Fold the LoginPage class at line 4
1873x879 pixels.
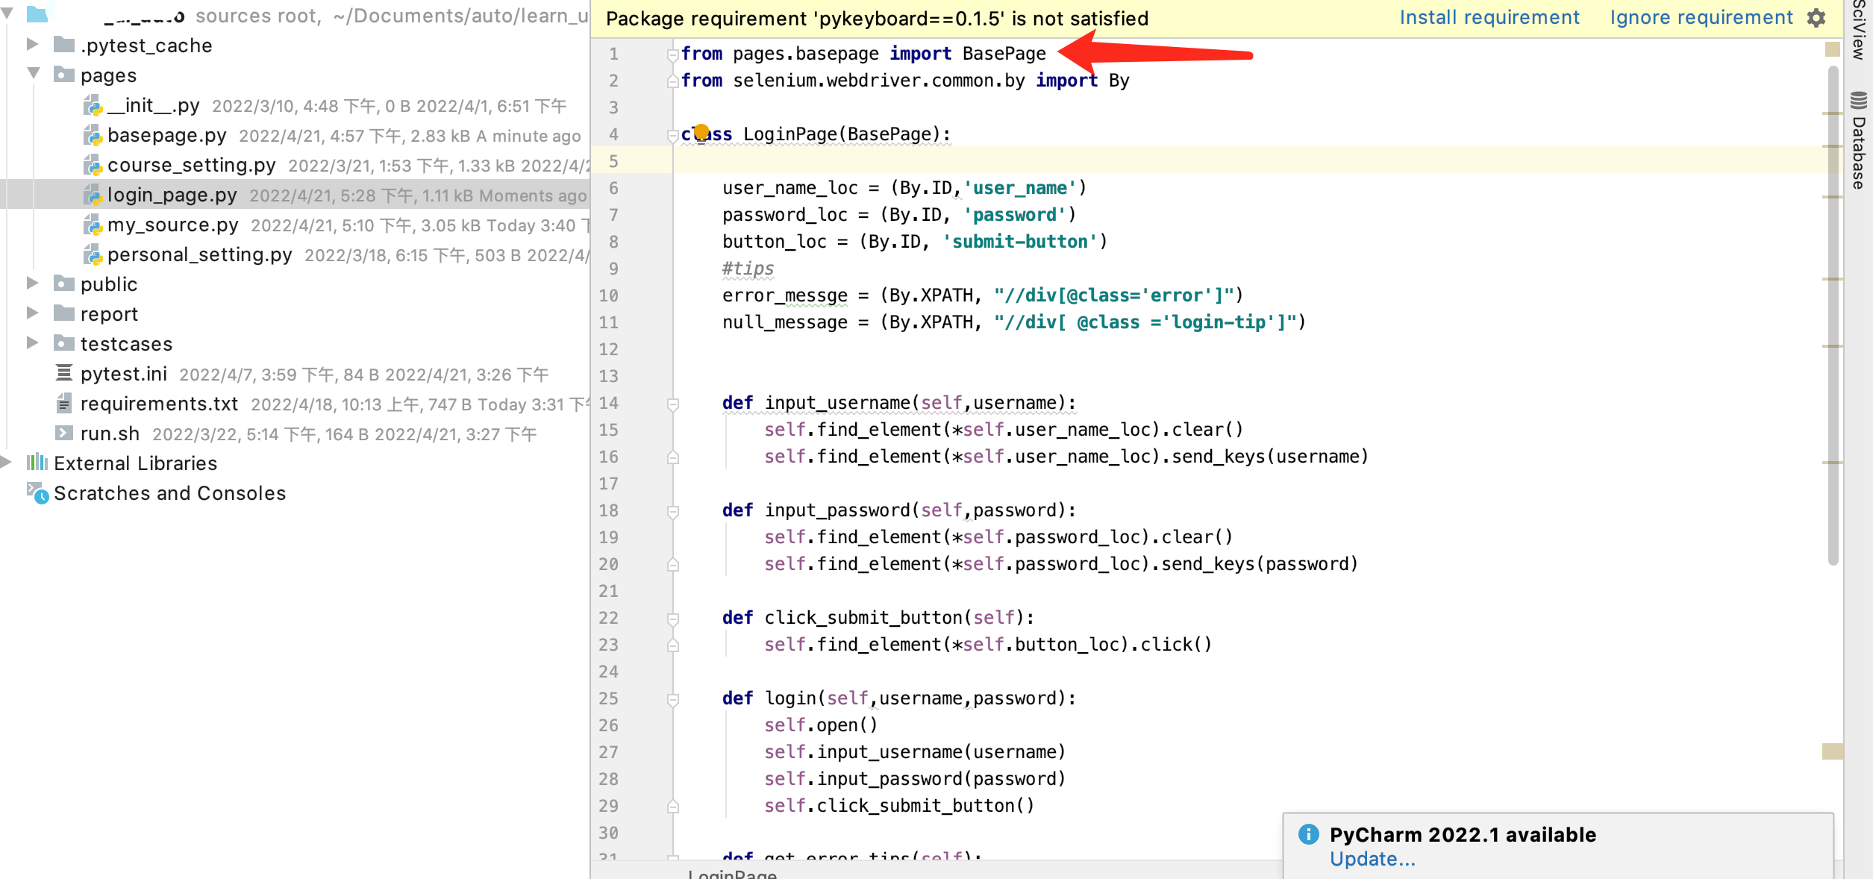(672, 135)
